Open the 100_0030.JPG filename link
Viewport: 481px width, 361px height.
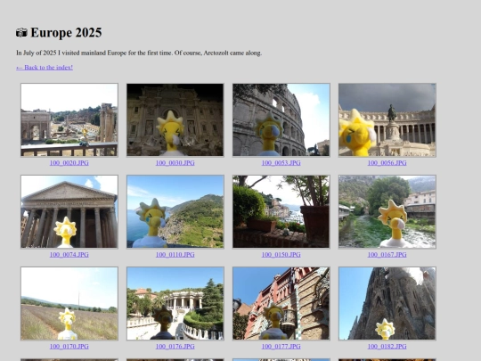(x=175, y=163)
